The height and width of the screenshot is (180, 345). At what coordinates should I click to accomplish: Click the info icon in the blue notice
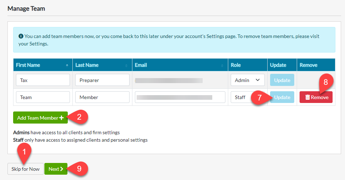21,36
